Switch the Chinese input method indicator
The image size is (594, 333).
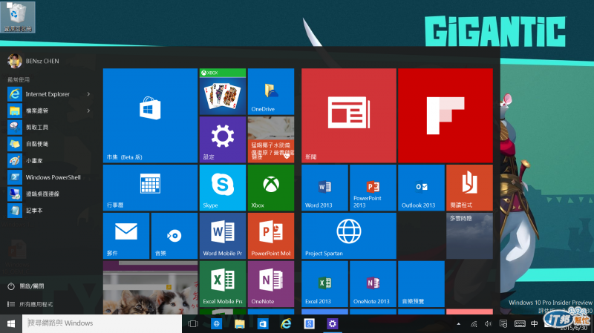click(x=534, y=324)
